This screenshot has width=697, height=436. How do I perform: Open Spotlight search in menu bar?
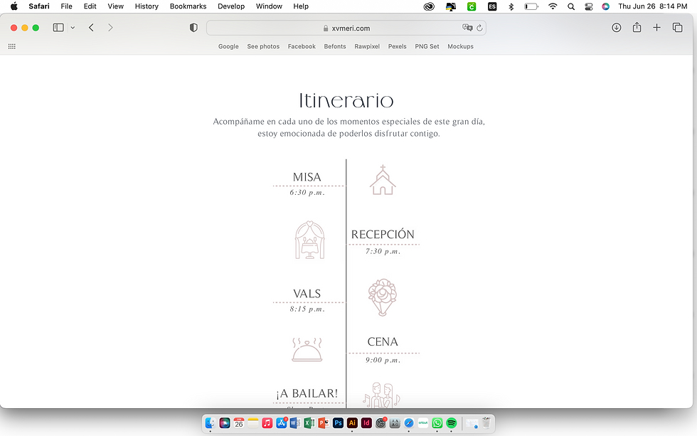point(571,6)
